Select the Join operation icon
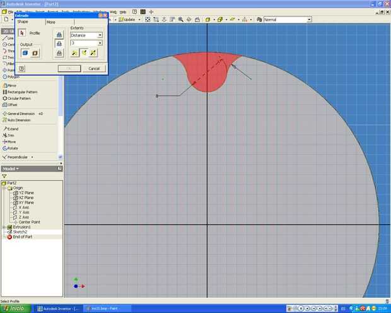Image resolution: width=391 pixels, height=313 pixels. click(59, 35)
